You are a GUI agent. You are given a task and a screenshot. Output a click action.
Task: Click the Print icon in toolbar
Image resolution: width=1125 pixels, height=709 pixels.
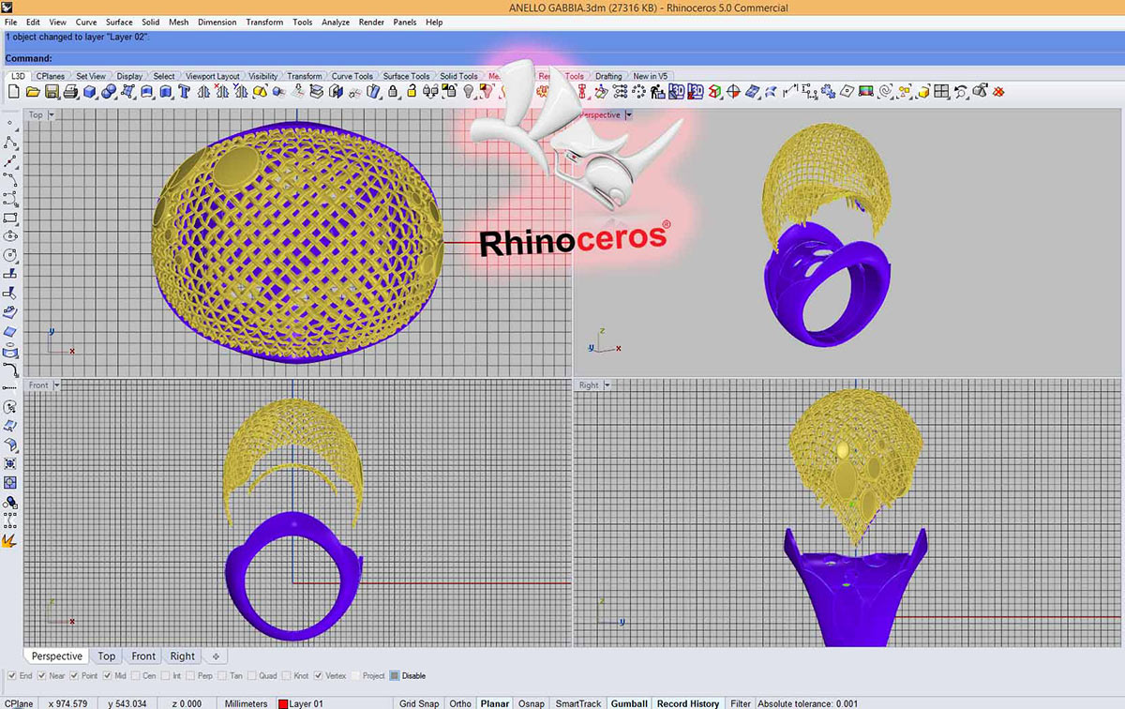pos(70,92)
